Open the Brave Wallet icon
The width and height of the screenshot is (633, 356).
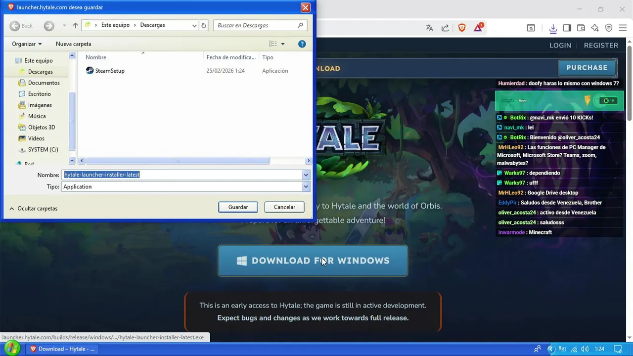(581, 28)
